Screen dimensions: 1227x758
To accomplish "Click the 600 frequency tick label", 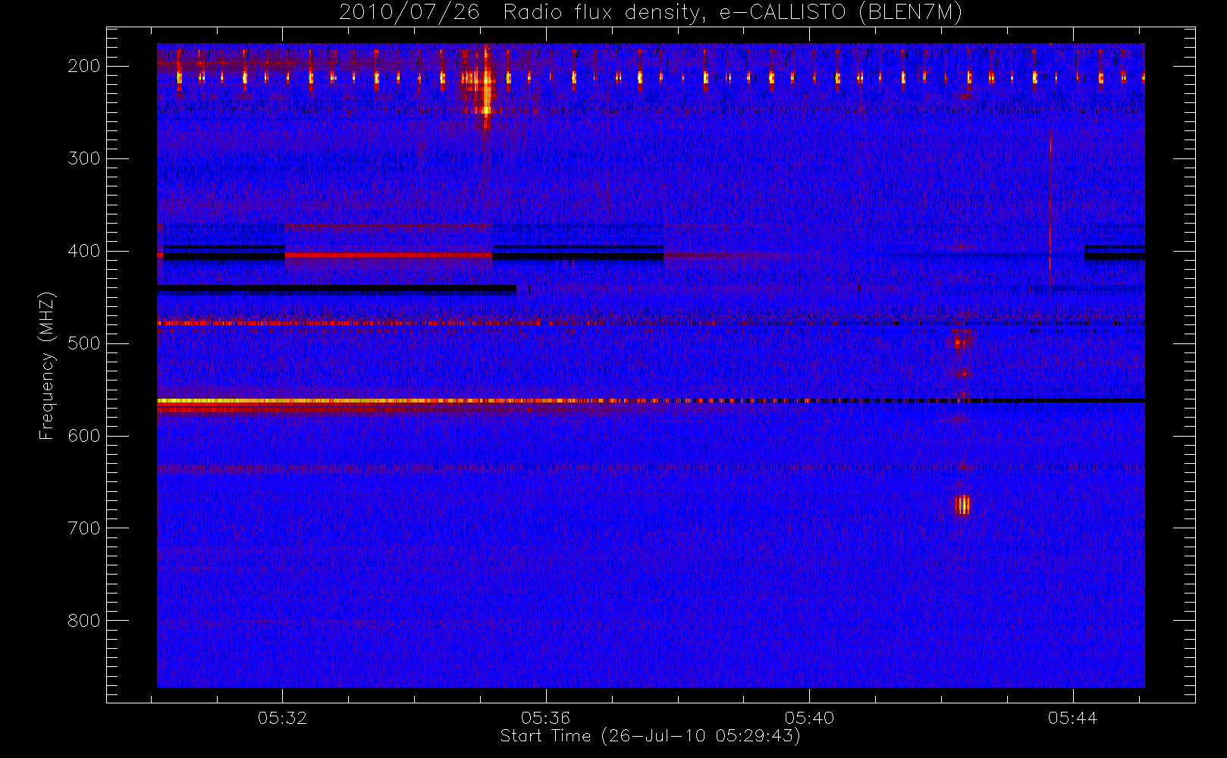I will click(83, 436).
